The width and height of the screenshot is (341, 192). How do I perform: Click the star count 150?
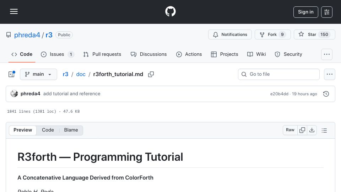click(x=324, y=34)
